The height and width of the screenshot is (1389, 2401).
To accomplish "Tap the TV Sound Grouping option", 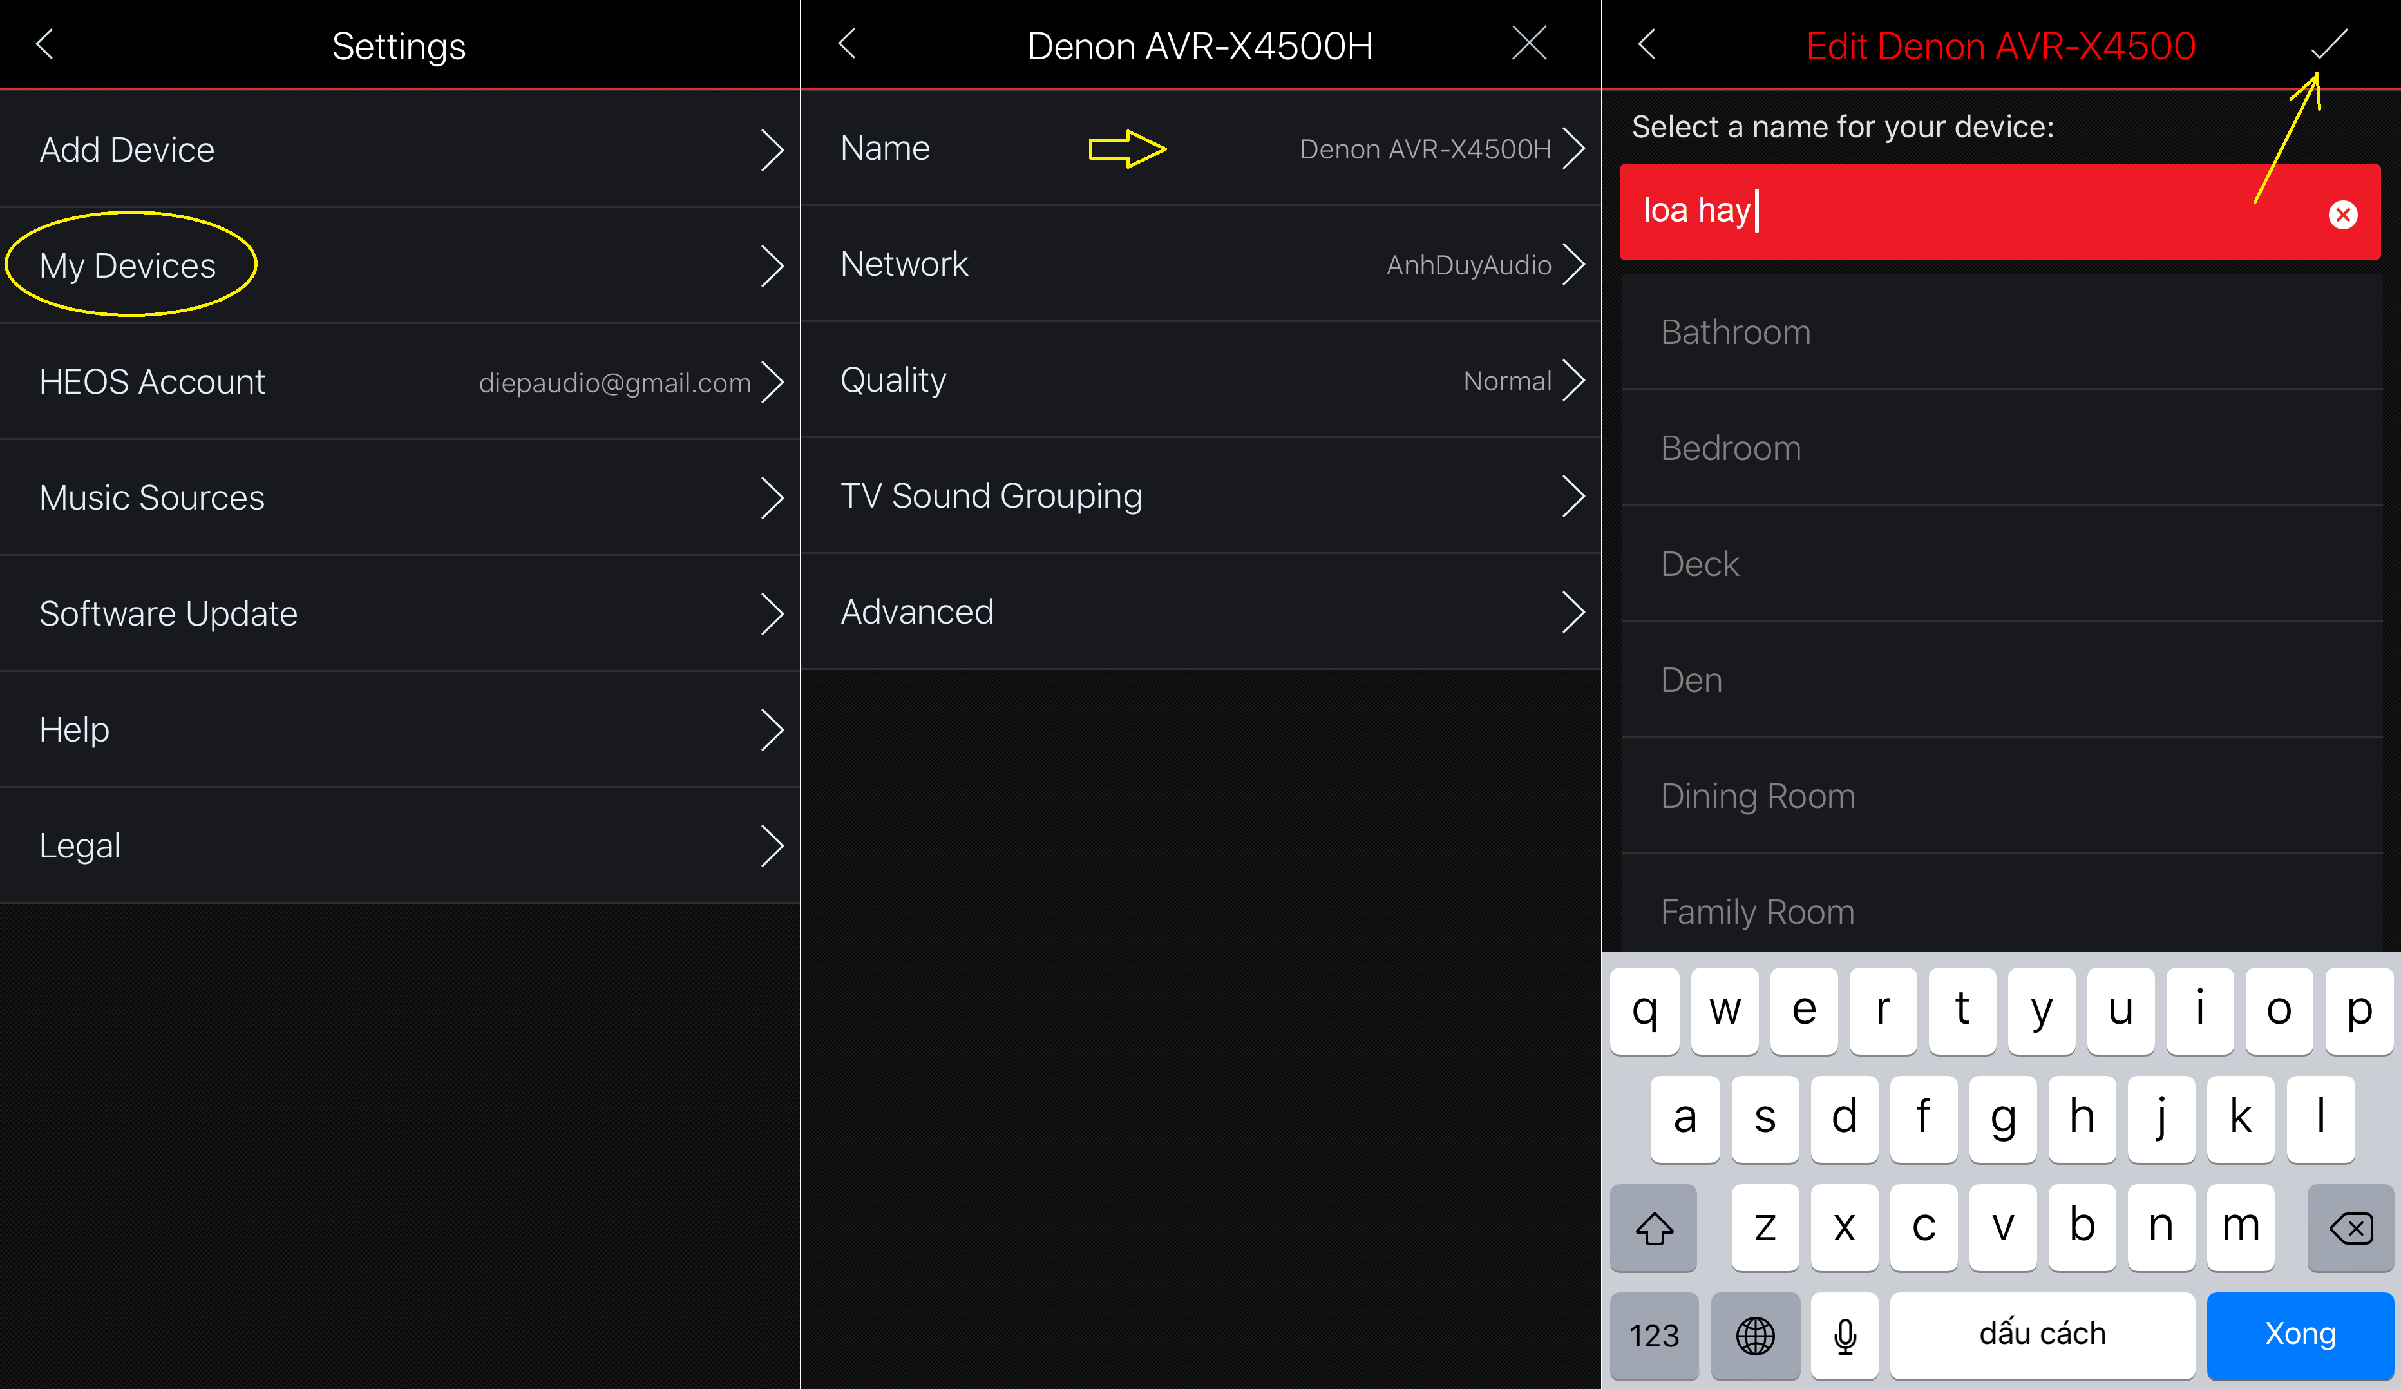I will click(x=1201, y=496).
